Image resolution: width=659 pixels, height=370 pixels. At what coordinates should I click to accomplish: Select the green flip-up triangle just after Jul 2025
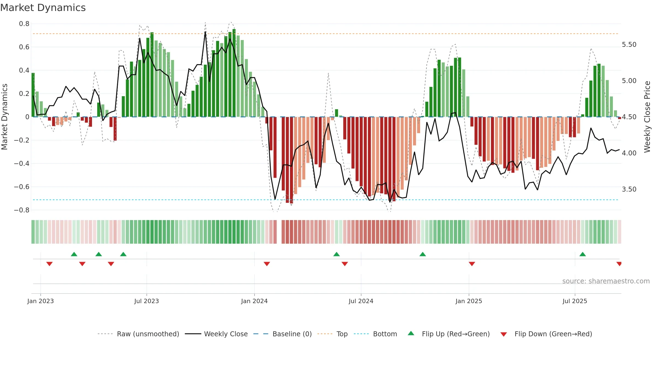click(x=583, y=254)
